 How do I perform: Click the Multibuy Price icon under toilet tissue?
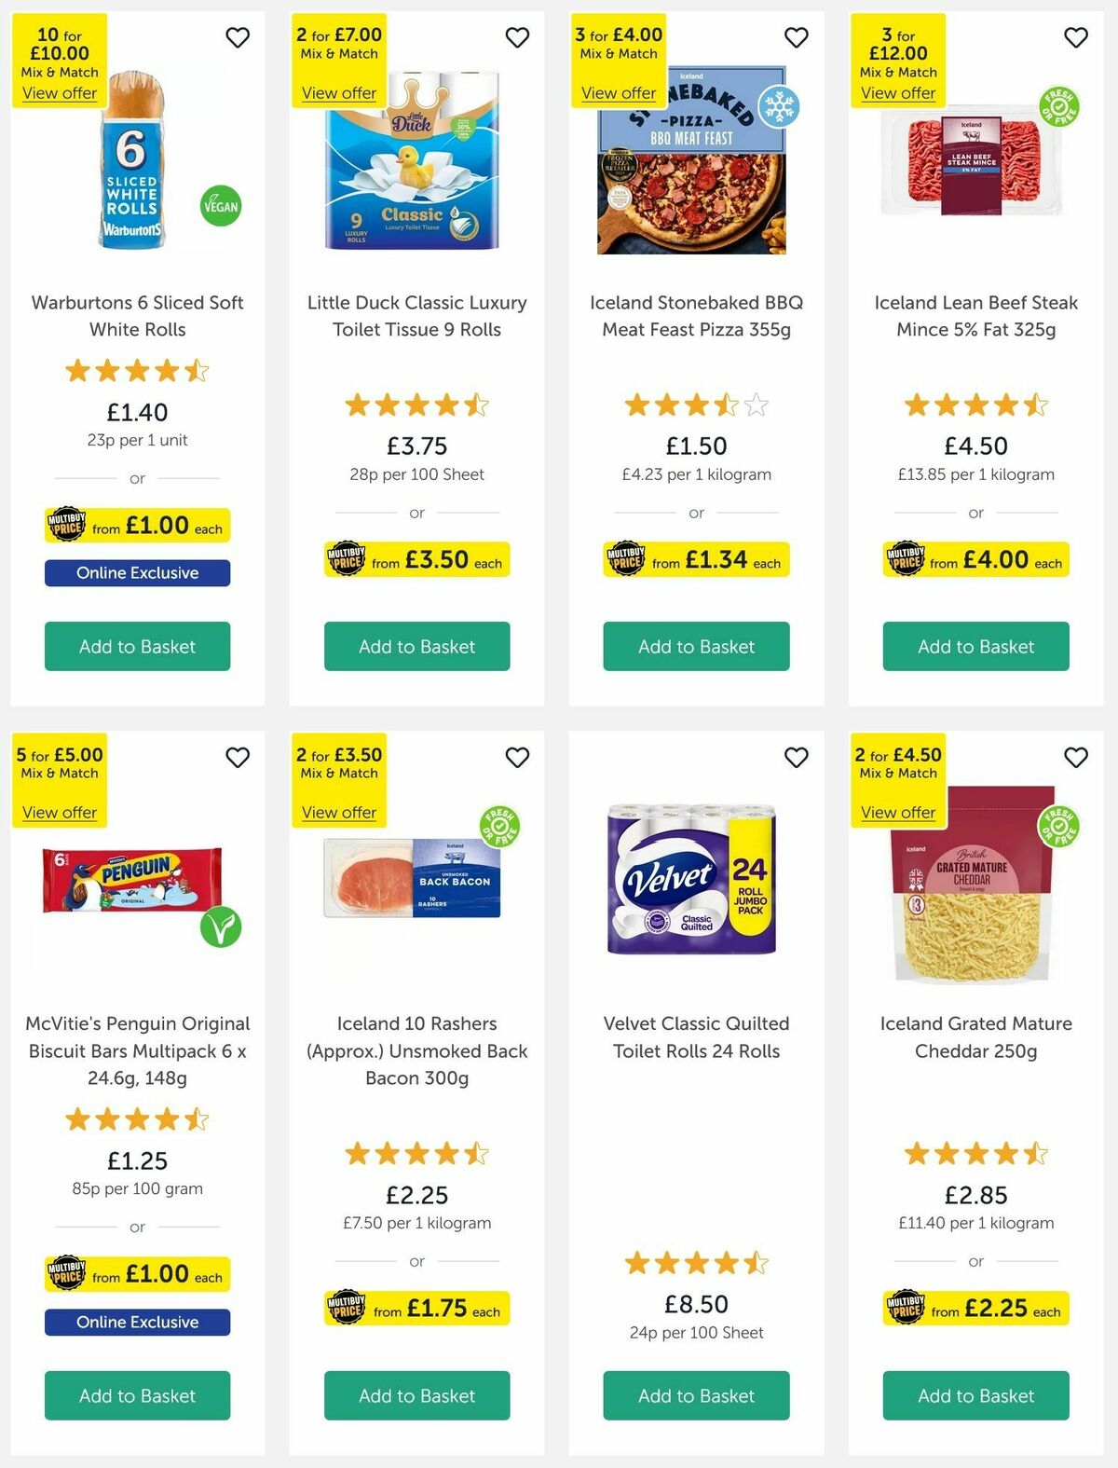coord(346,559)
